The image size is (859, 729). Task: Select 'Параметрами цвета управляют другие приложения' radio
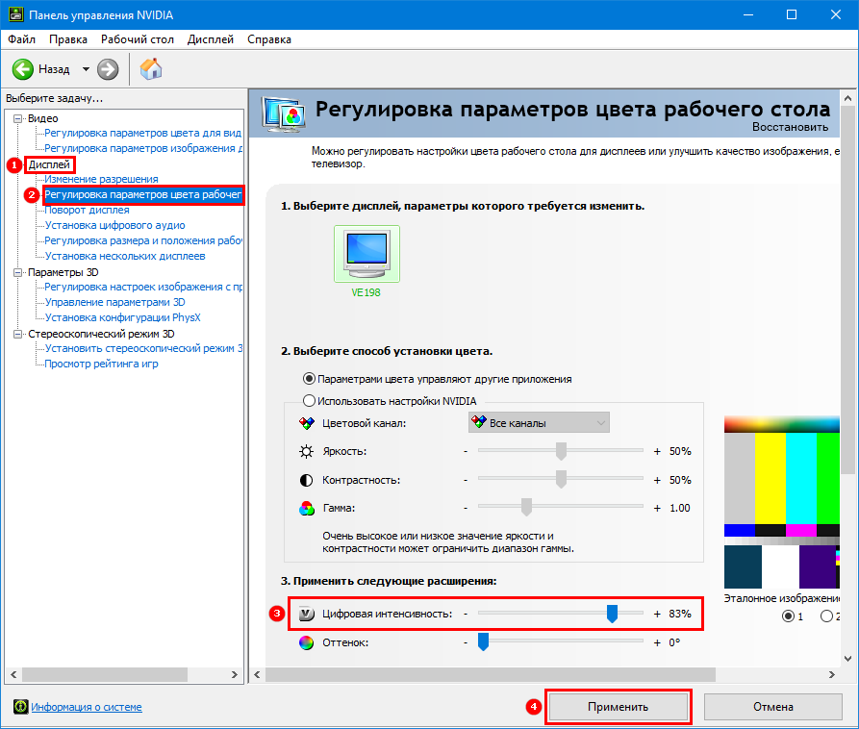coord(309,379)
